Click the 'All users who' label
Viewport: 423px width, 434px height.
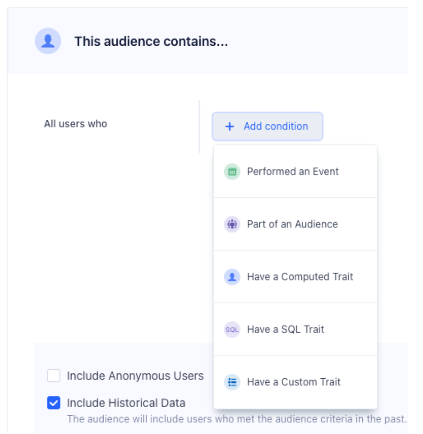75,124
